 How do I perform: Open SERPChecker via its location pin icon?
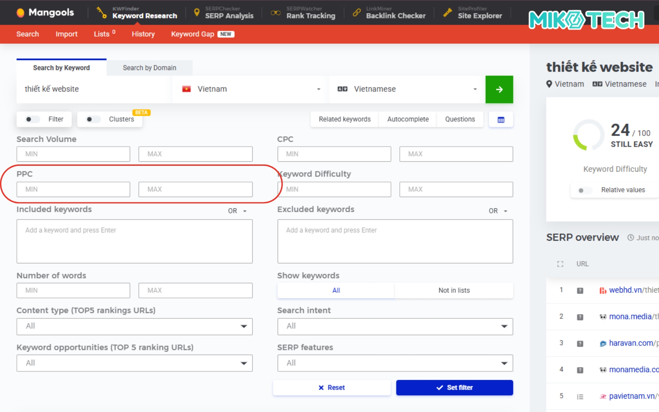point(197,12)
